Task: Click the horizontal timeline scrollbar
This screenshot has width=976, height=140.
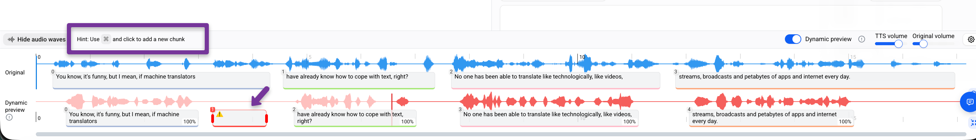Action: coord(501,134)
